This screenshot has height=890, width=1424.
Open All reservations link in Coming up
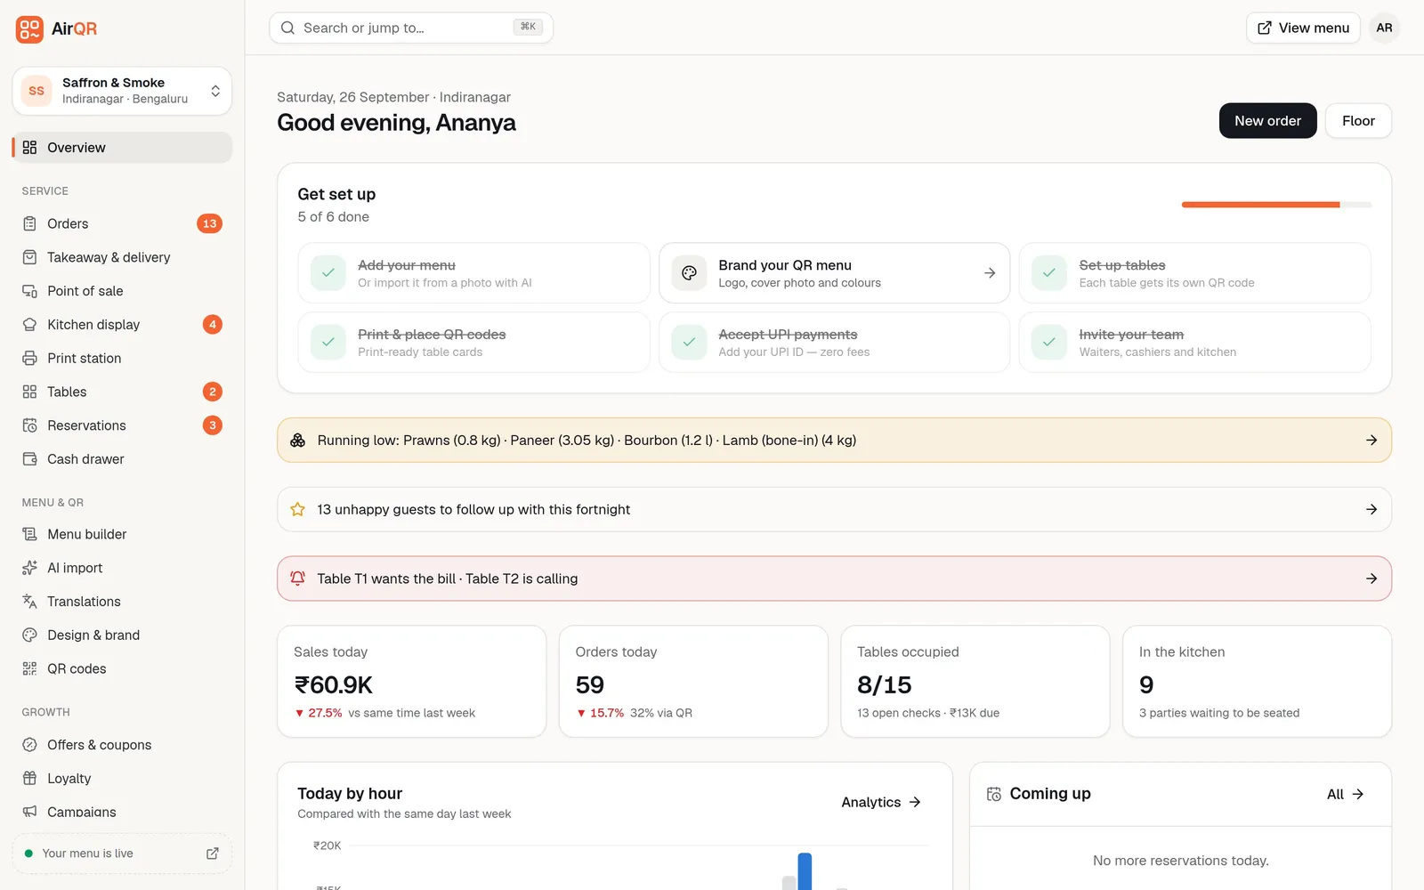coord(1345,794)
